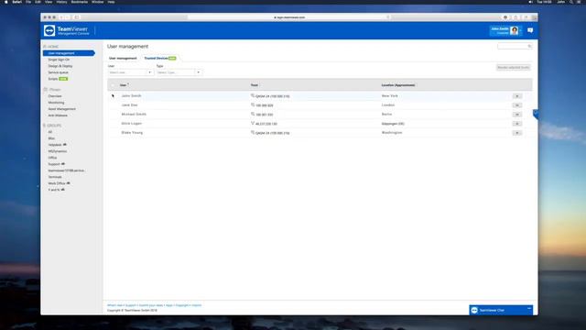
Task: Click the Safari back arrow
Action: click(61, 17)
